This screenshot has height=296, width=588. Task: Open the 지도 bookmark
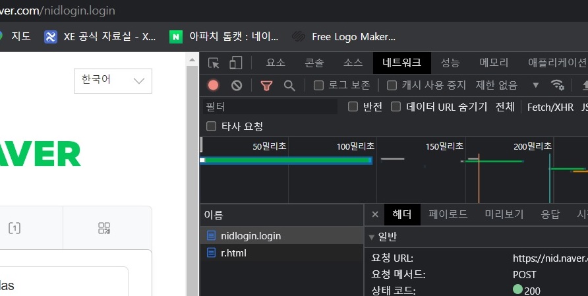(15, 37)
